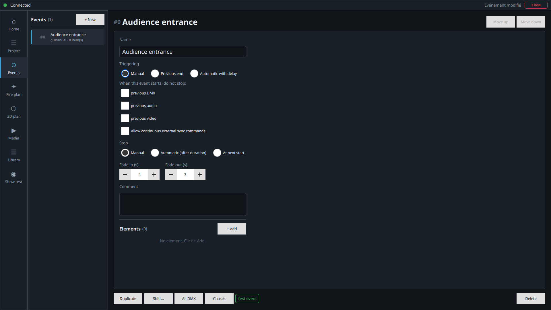551x310 pixels.
Task: Open the Media sidebar icon
Action: (14, 134)
